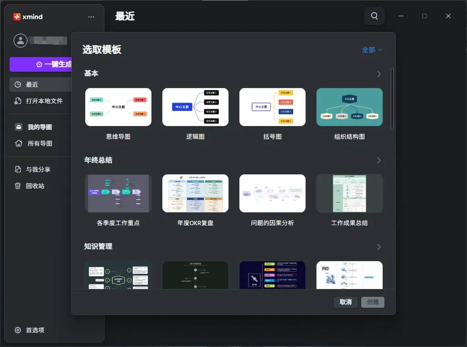Click the search magnifier icon
This screenshot has height=347, width=467.
pyautogui.click(x=374, y=16)
